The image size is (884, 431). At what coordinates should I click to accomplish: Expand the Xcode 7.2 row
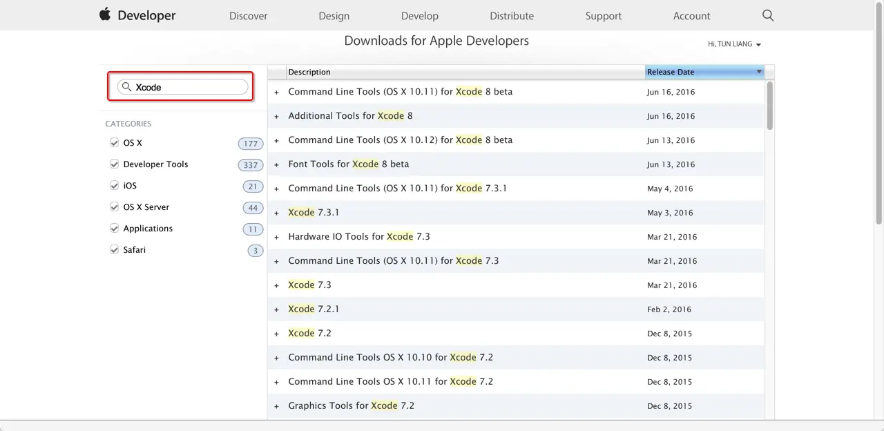[276, 334]
